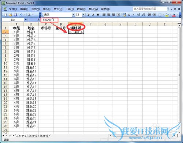Create a new blank workbook
This screenshot has width=183, height=143.
[x=6, y=15]
